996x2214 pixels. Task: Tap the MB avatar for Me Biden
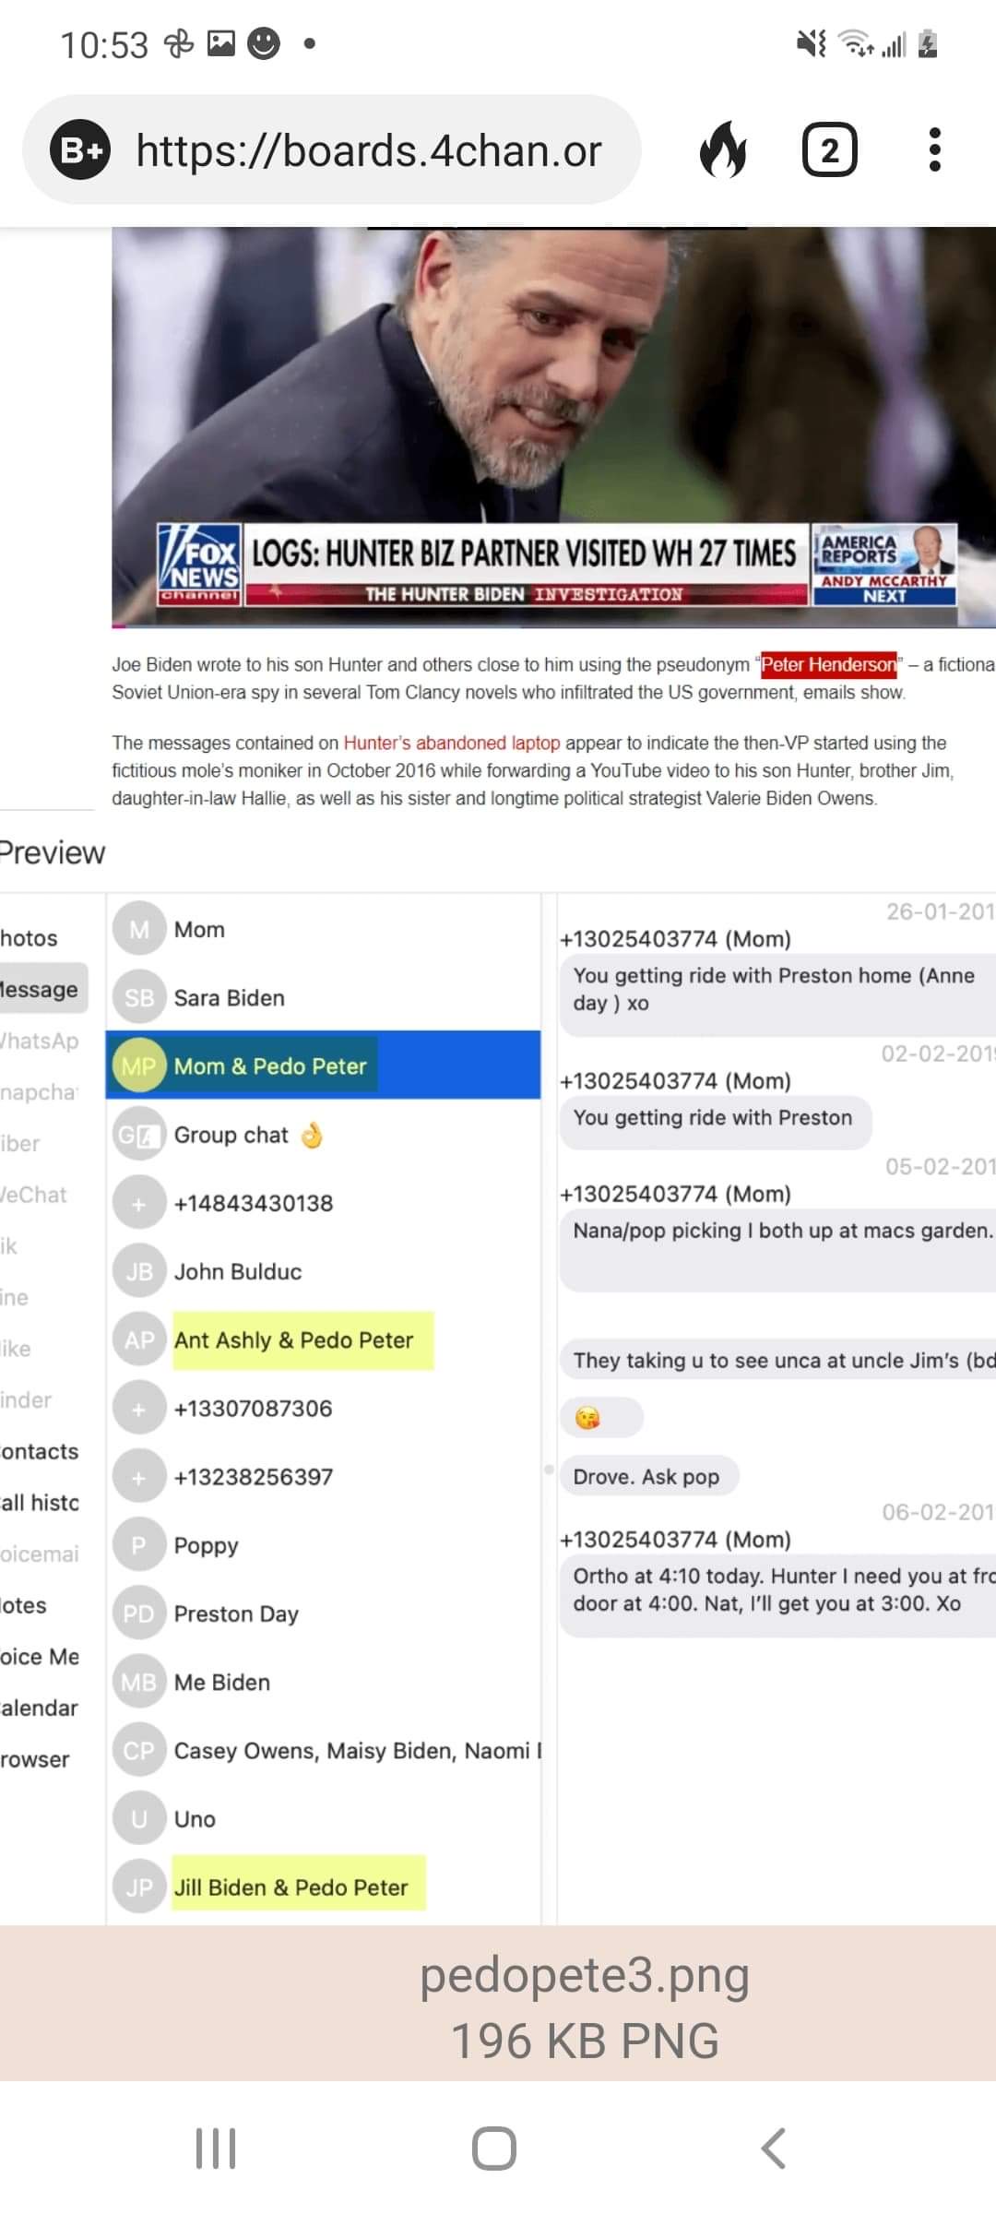point(139,1682)
